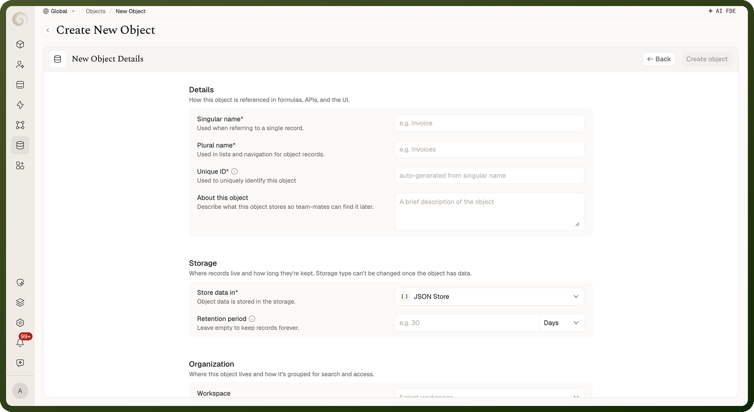Click the 'Organization' section heading
This screenshot has height=412, width=754.
211,364
